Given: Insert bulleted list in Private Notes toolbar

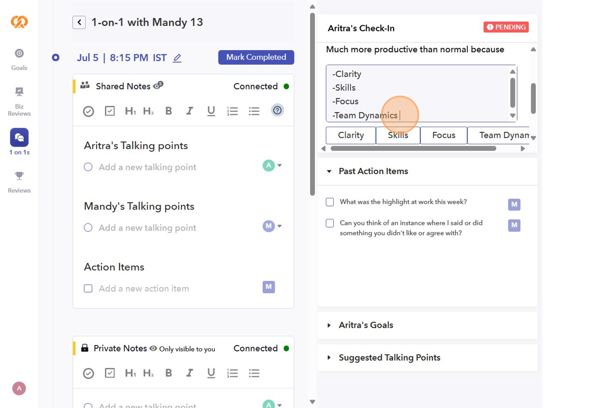Looking at the screenshot, I should click(254, 373).
